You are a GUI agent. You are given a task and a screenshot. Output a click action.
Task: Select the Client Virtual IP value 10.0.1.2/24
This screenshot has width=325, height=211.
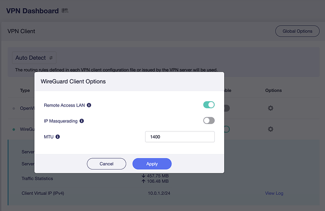pos(159,193)
